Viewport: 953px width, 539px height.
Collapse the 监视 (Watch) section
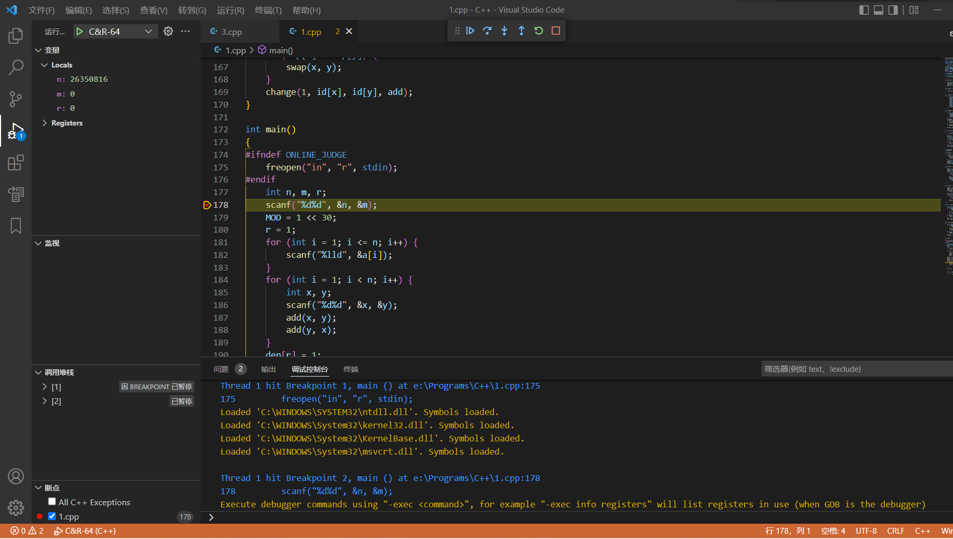tap(38, 243)
